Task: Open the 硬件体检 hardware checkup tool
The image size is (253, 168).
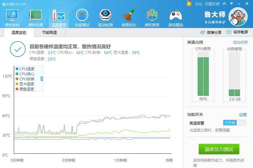Action: point(12,17)
